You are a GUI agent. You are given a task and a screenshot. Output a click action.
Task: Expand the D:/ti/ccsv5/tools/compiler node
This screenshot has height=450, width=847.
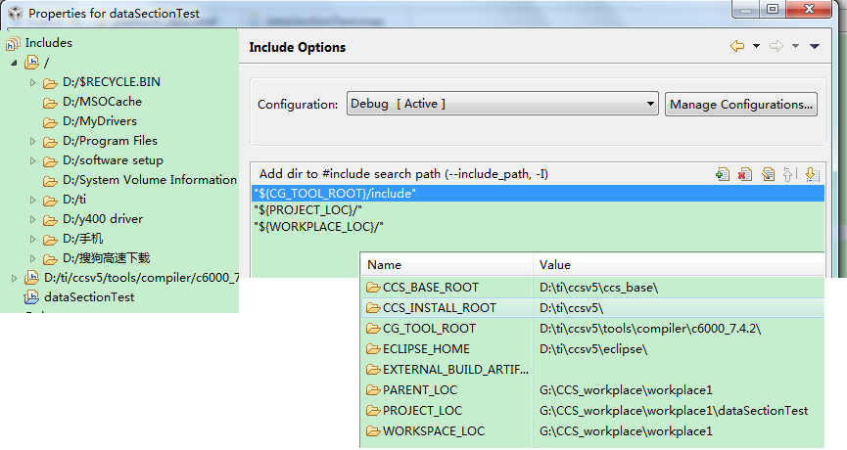(x=14, y=279)
